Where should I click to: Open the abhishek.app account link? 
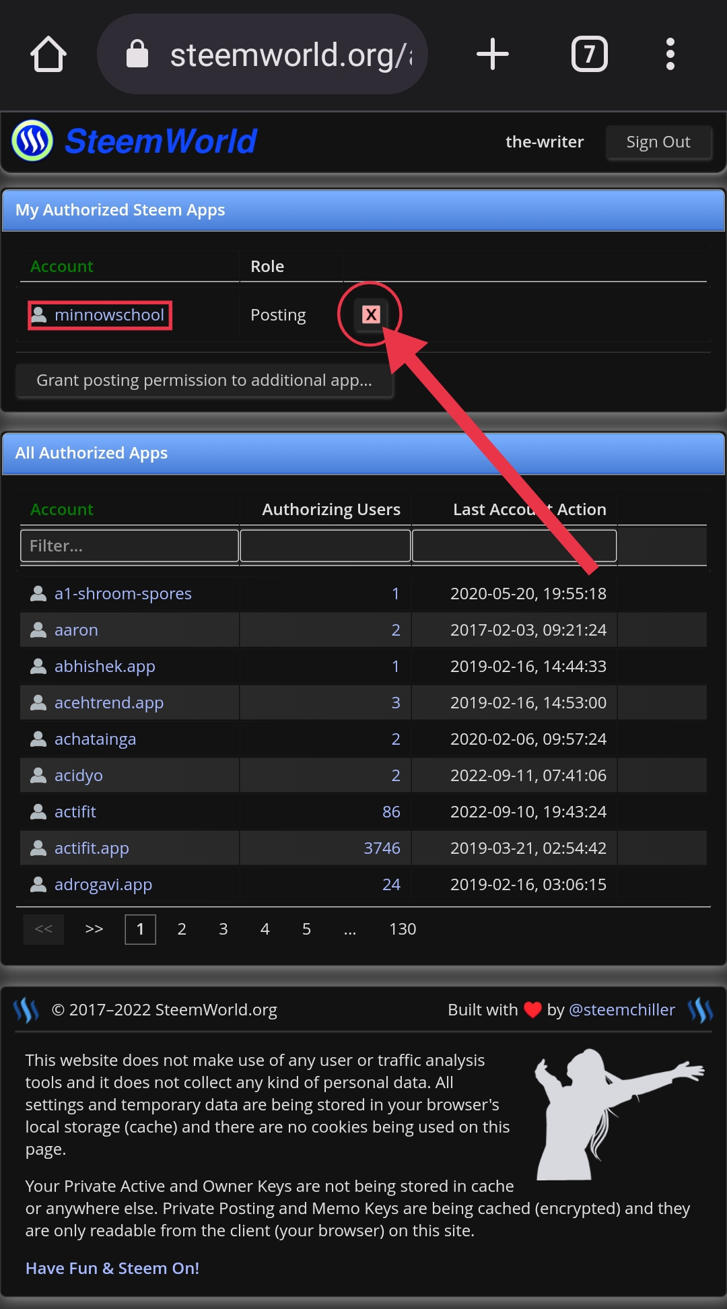pos(105,666)
